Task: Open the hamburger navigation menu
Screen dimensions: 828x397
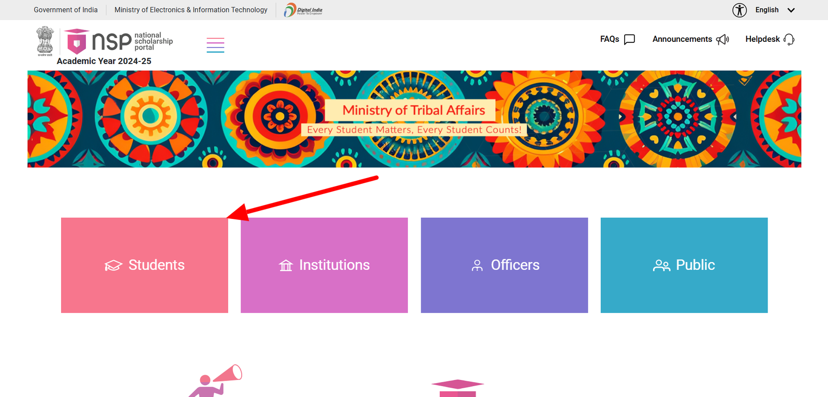Action: click(x=215, y=45)
